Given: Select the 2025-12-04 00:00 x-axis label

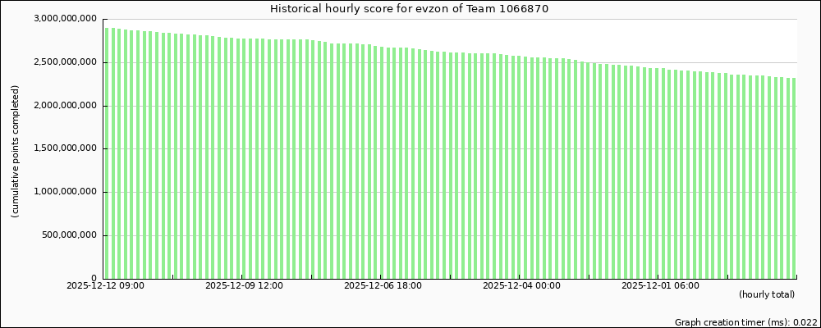Looking at the screenshot, I should pyautogui.click(x=521, y=286).
